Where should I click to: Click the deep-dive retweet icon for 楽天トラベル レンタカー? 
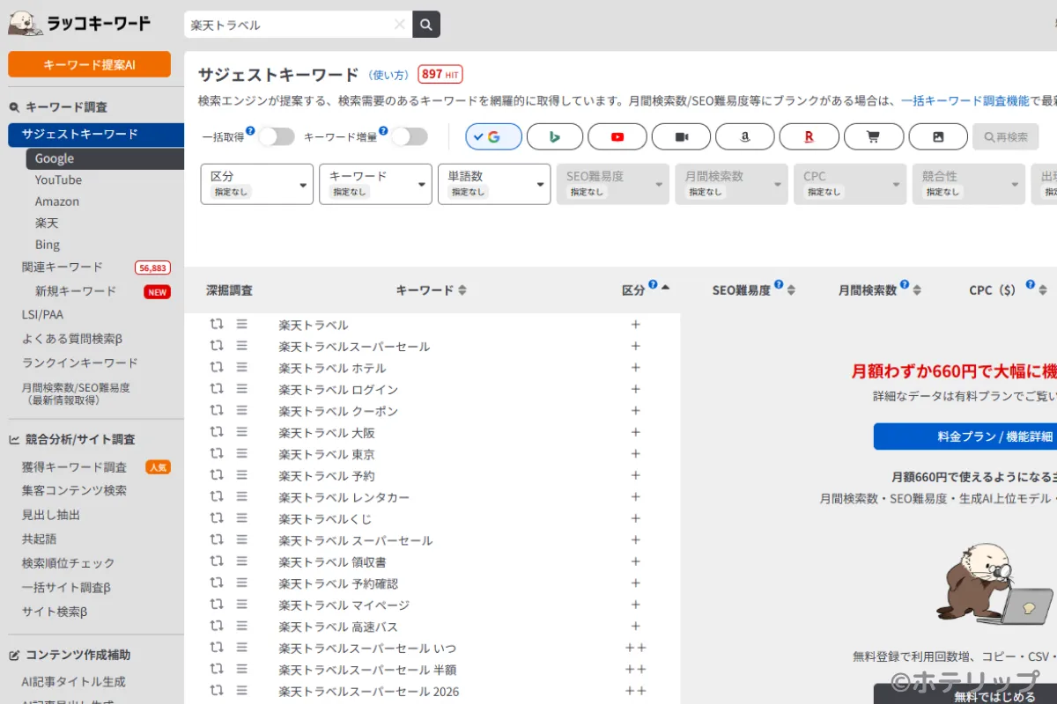tap(217, 496)
